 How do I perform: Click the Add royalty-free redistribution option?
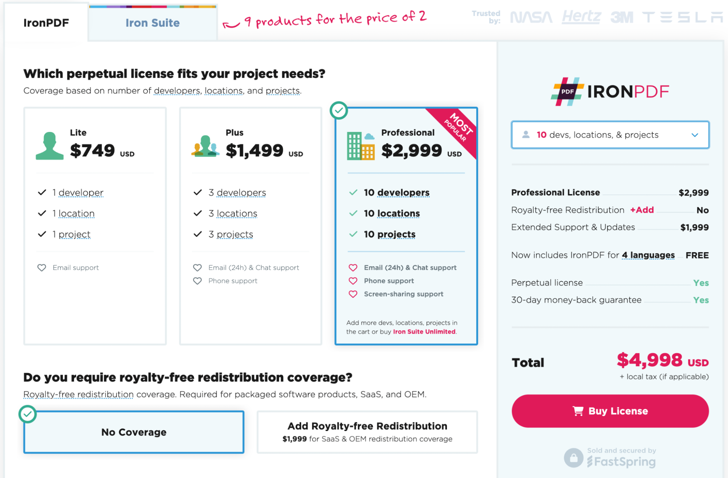click(365, 432)
